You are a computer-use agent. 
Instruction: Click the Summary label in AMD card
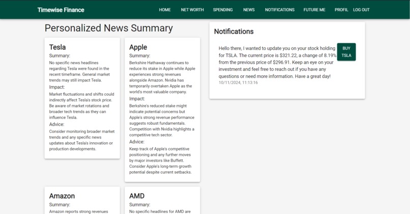pos(139,204)
